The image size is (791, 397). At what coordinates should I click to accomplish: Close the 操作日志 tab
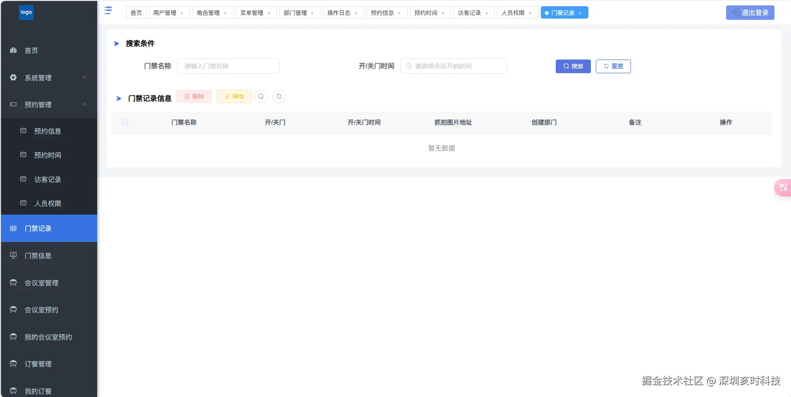(356, 13)
